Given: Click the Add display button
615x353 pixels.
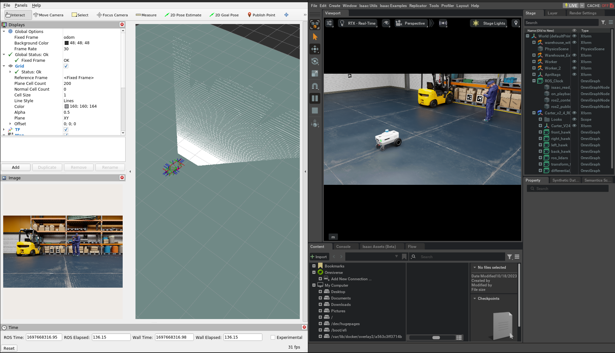Looking at the screenshot, I should [16, 168].
